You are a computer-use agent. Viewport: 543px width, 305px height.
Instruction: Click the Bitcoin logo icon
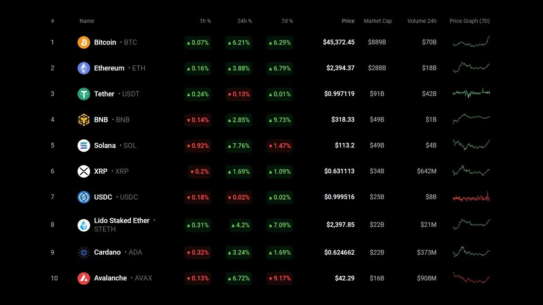pos(84,42)
